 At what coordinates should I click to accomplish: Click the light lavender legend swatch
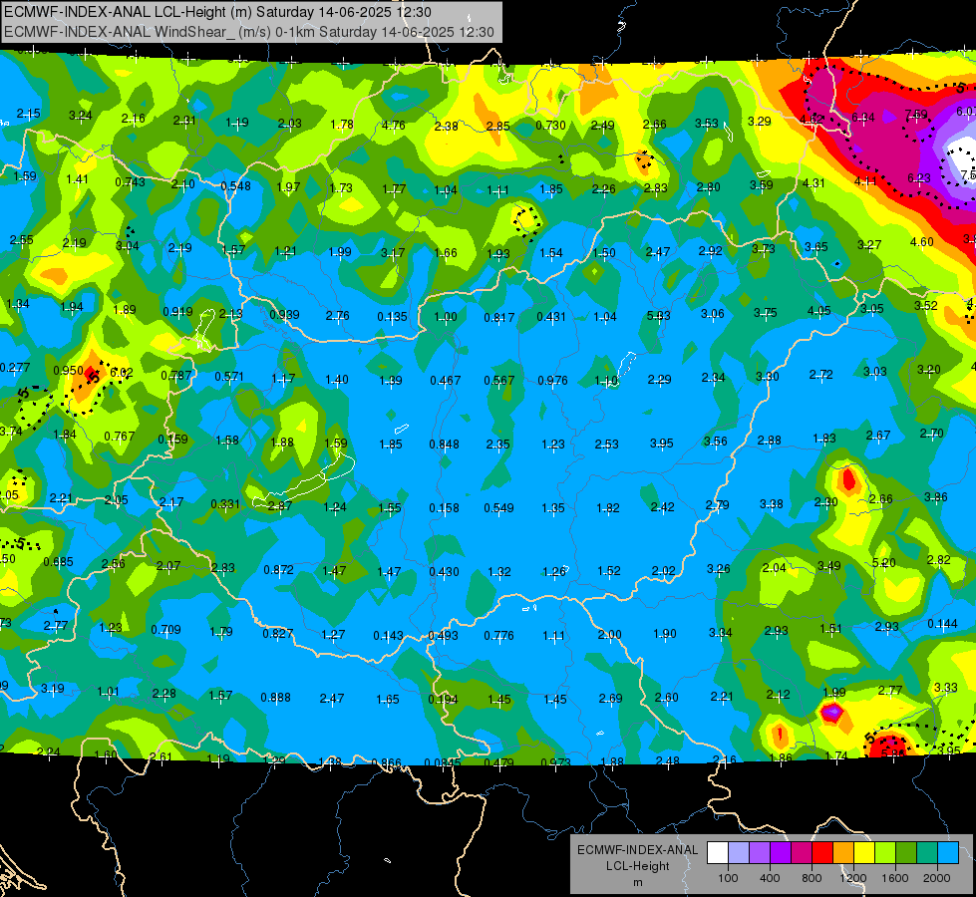tap(739, 853)
